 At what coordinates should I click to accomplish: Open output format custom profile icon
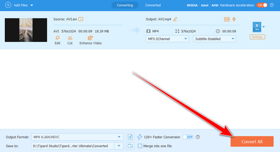pos(130,137)
